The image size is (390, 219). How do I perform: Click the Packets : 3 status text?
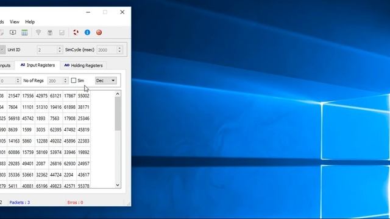[x=19, y=203]
